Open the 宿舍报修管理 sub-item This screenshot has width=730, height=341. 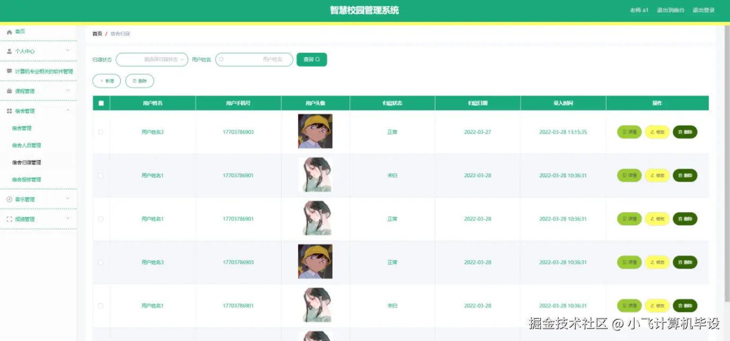click(x=26, y=180)
